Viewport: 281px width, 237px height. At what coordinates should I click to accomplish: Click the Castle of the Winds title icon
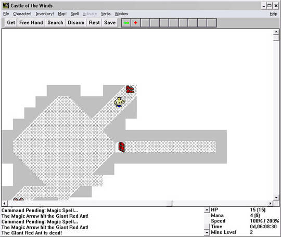point(6,6)
